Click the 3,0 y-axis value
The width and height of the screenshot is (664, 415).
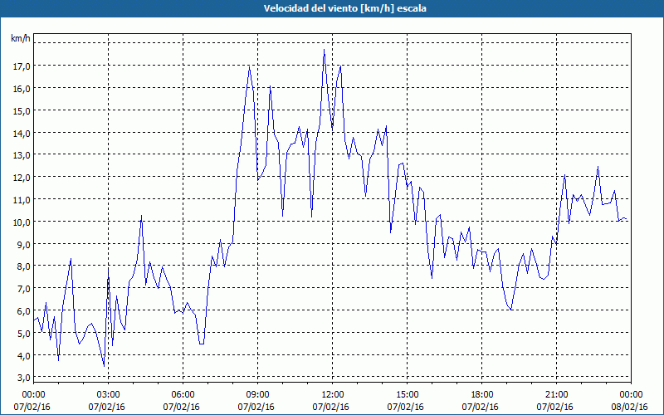pos(24,378)
